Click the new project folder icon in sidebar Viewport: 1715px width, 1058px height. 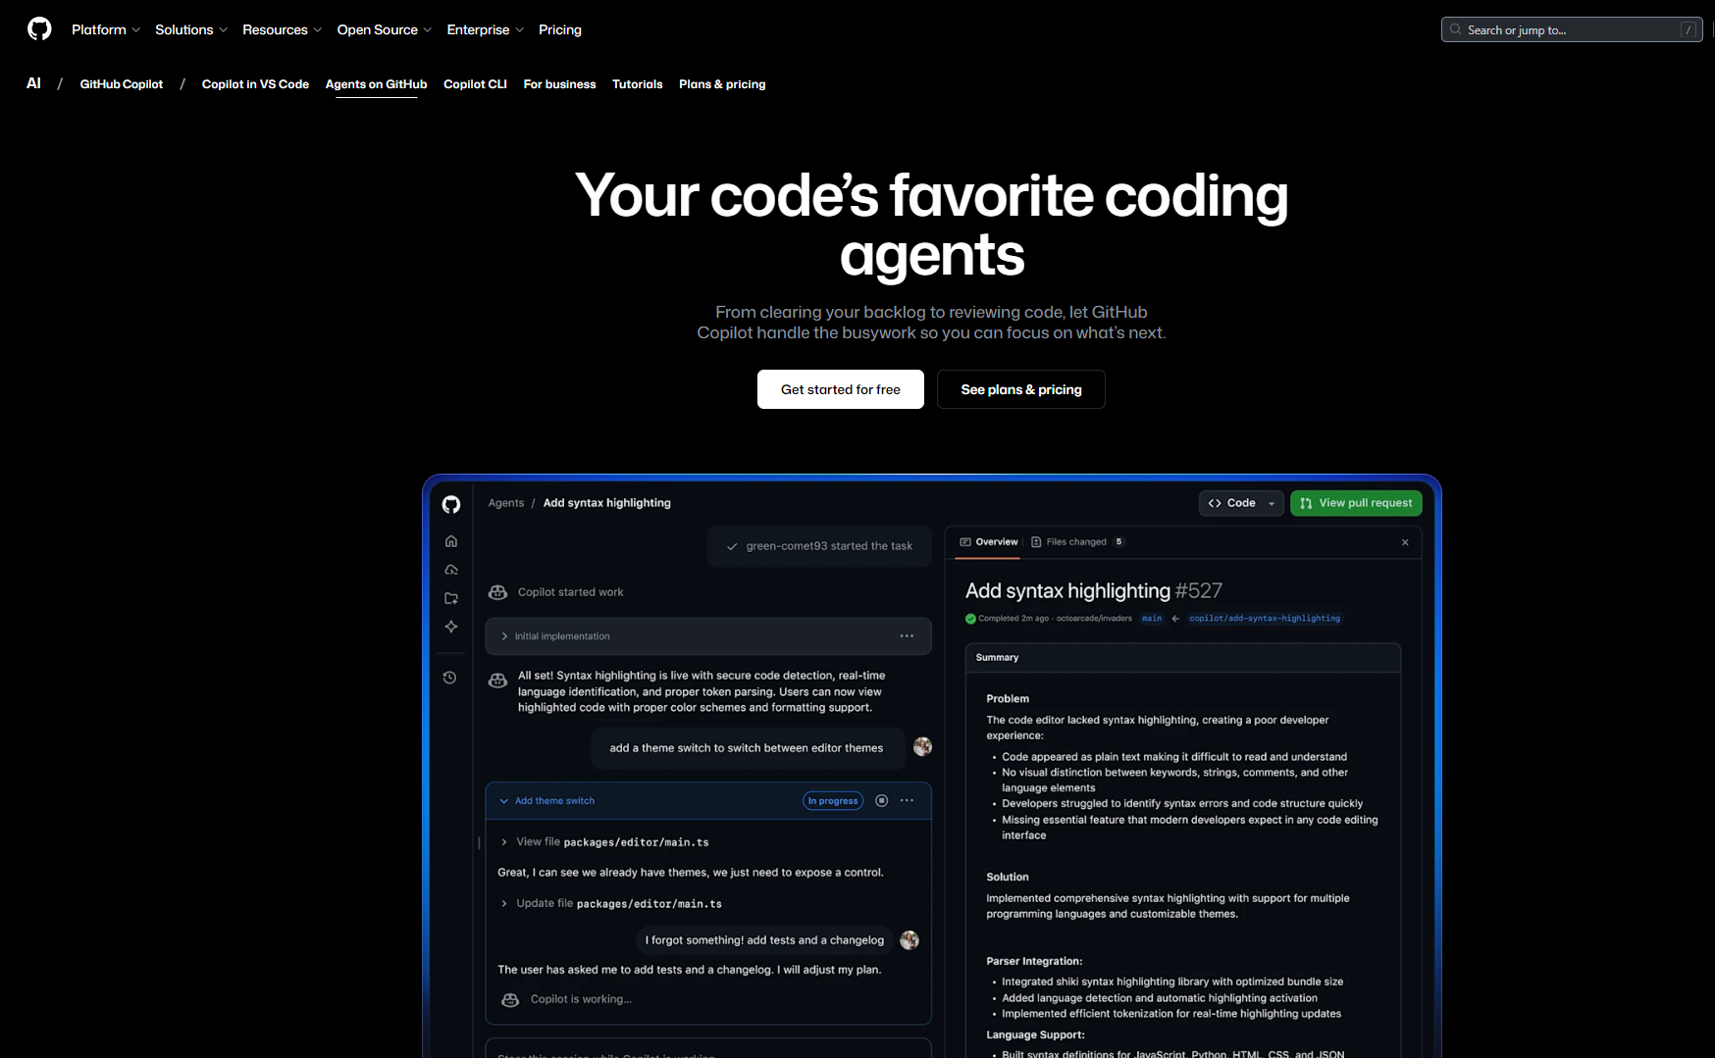[450, 598]
